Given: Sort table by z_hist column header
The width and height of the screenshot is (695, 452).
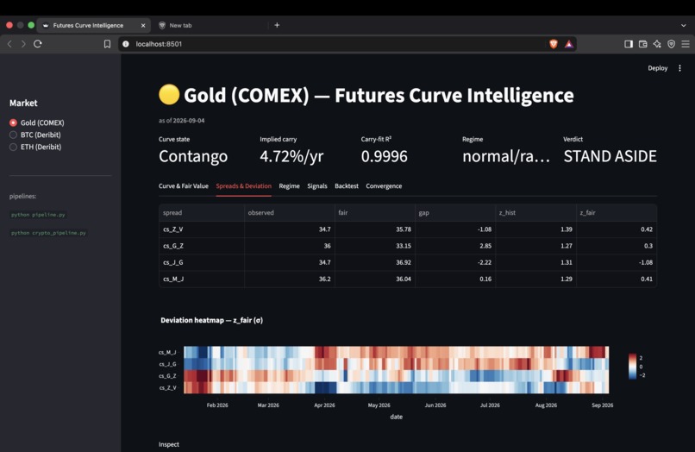Looking at the screenshot, I should click(535, 213).
